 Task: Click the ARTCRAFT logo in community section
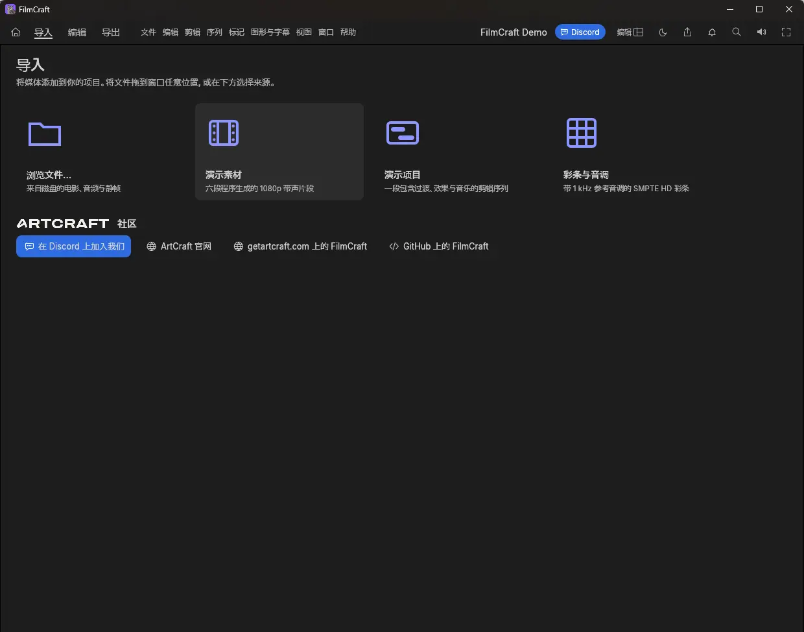click(x=63, y=224)
